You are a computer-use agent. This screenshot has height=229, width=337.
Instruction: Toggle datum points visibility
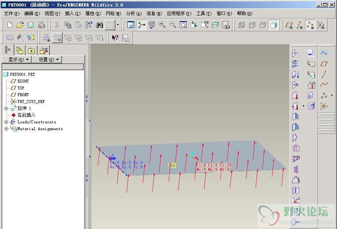coord(310,25)
